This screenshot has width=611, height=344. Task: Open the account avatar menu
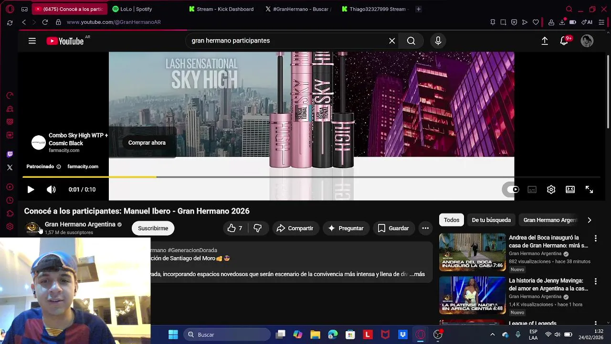pos(587,41)
